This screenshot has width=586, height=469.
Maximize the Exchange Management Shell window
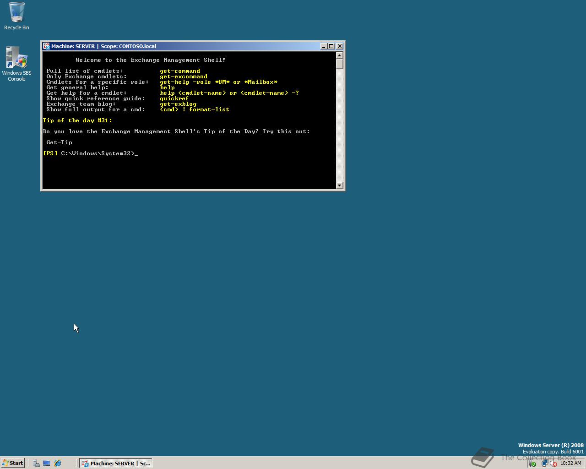tap(331, 46)
